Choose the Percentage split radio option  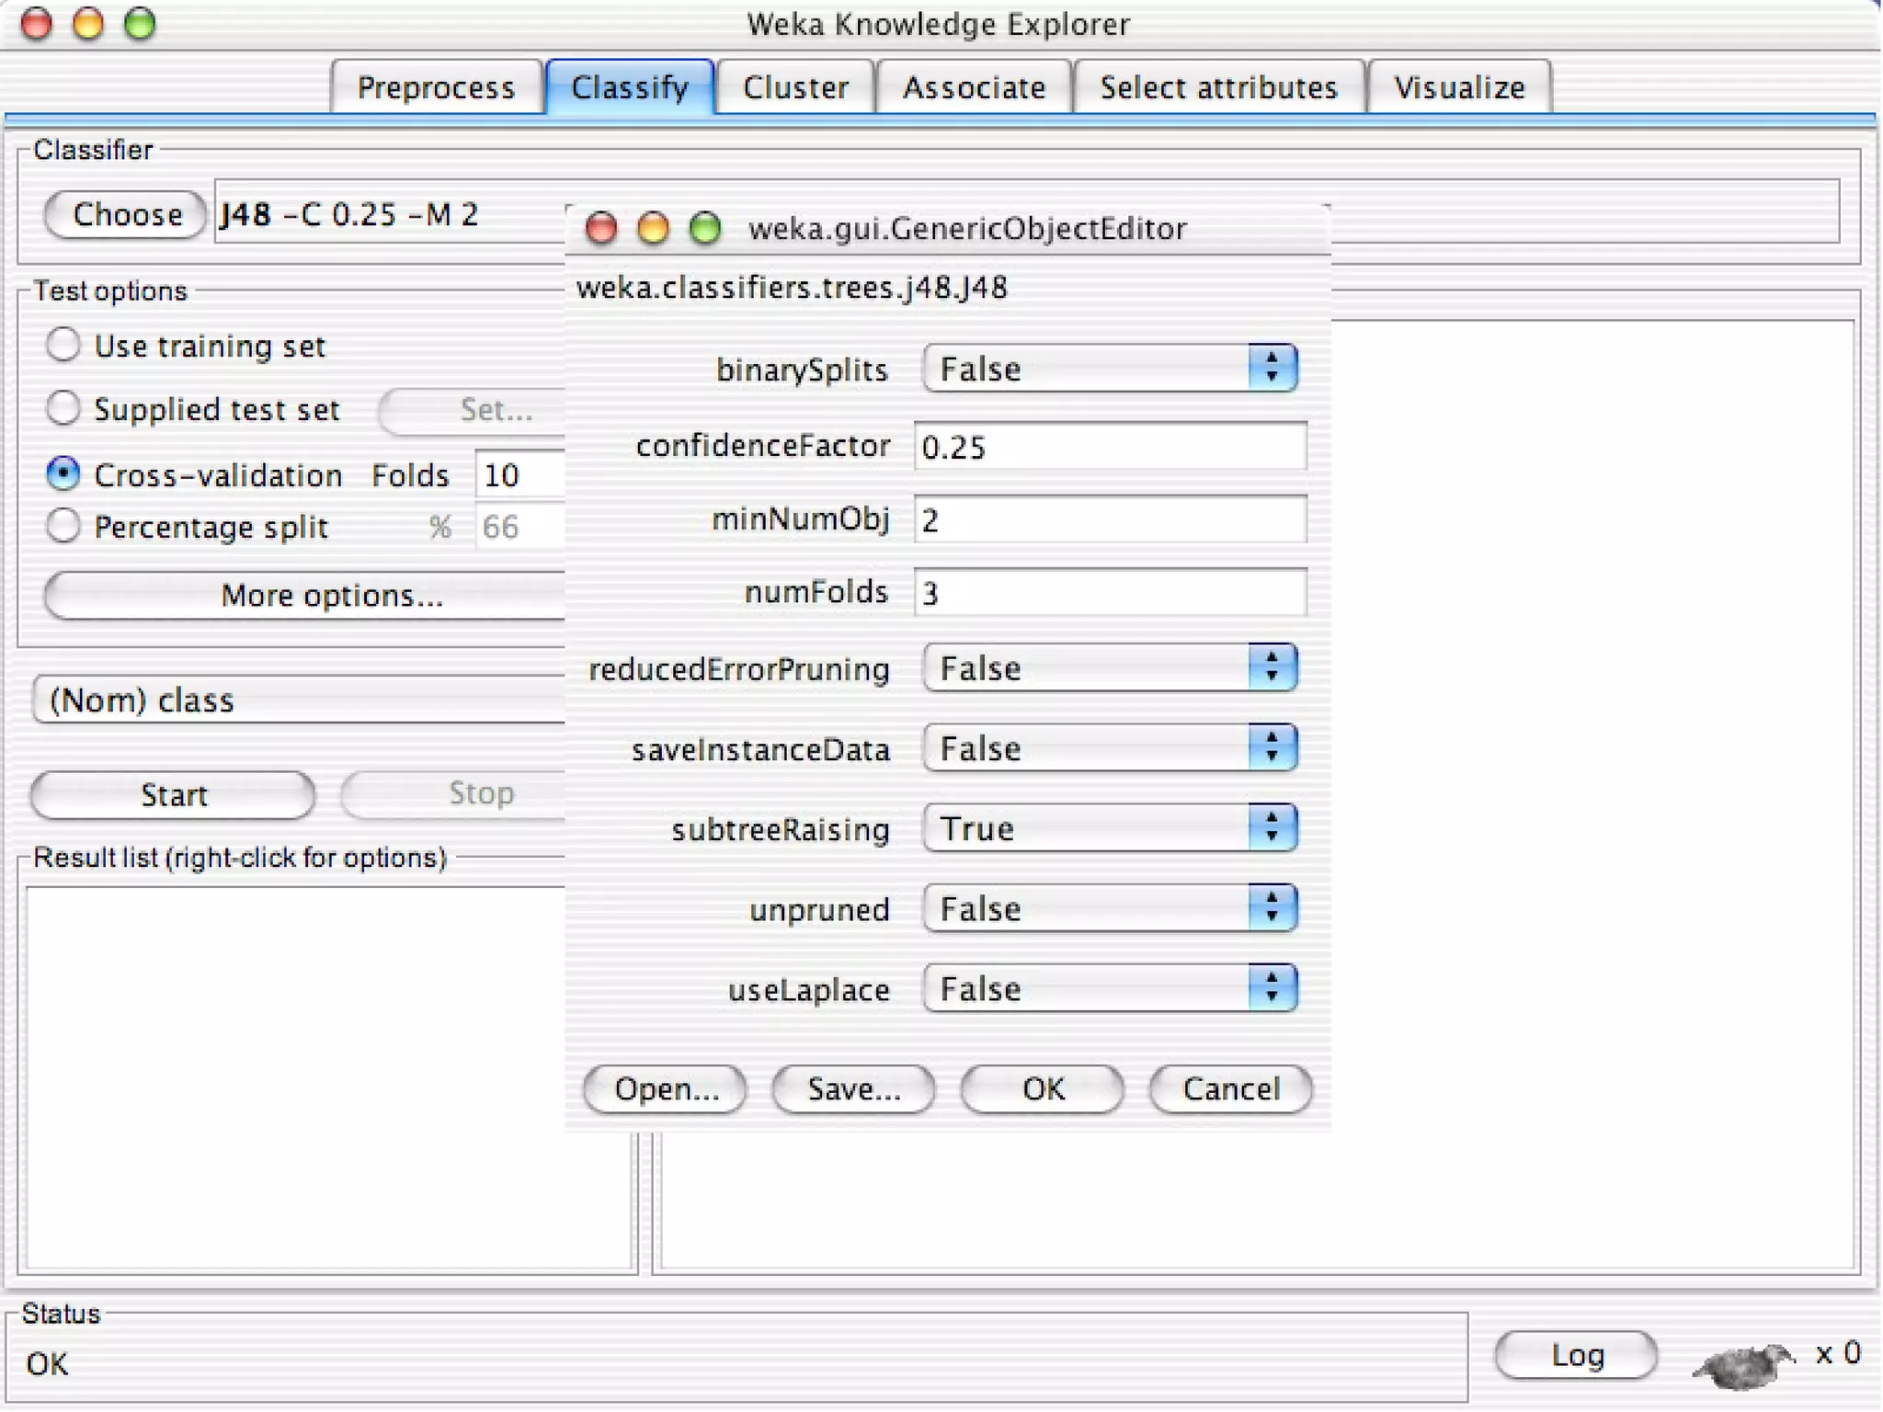pos(63,526)
